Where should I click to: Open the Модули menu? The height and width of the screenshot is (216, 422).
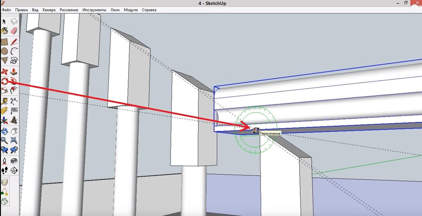pyautogui.click(x=130, y=10)
